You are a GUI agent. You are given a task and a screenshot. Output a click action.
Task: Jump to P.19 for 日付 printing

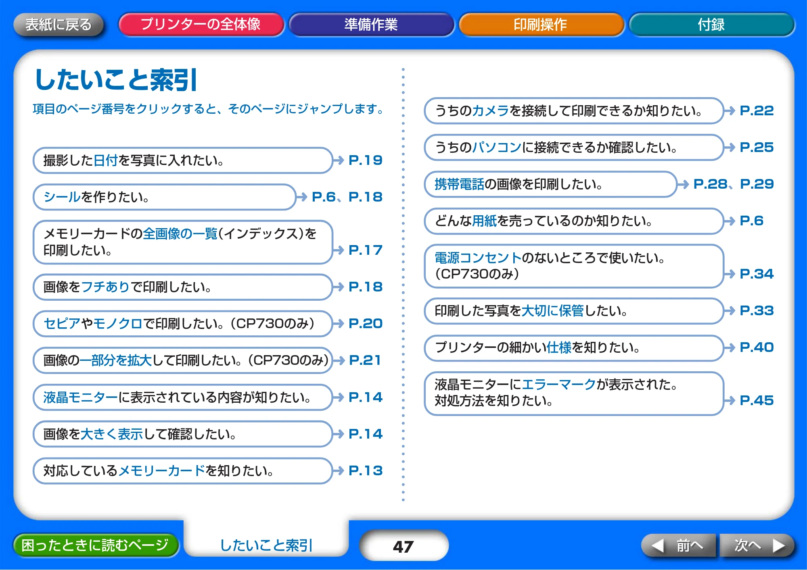(x=365, y=160)
